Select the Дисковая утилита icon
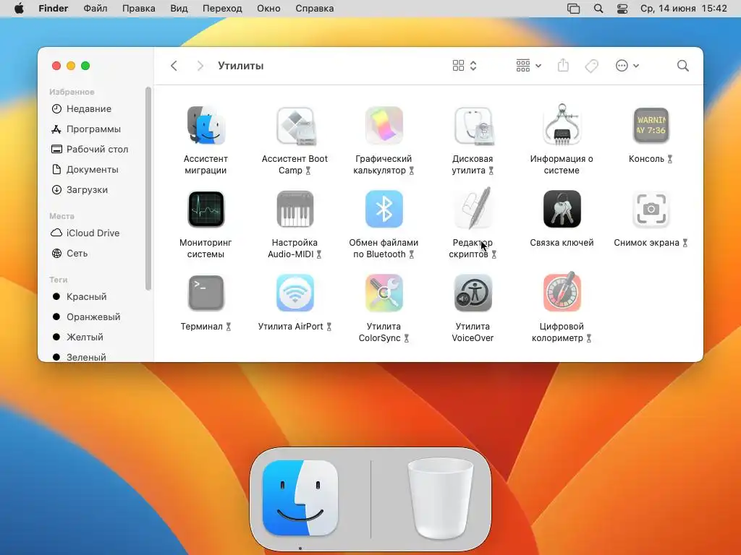The height and width of the screenshot is (555, 741). pos(473,126)
